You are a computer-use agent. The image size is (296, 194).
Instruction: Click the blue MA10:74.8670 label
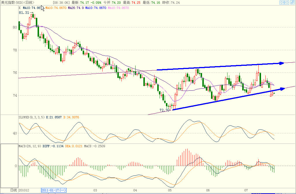coord(96,8)
